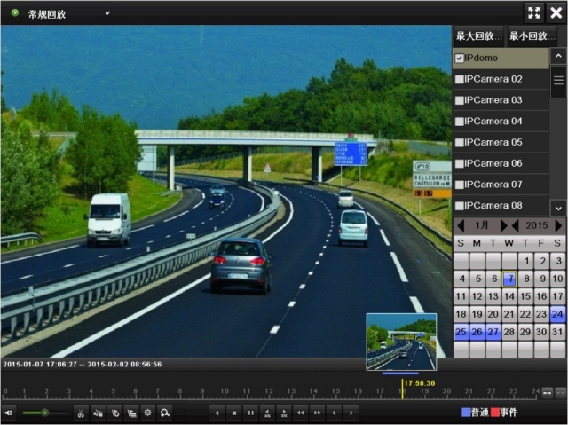Click the picture-in-picture highway thumbnail

pos(401,342)
